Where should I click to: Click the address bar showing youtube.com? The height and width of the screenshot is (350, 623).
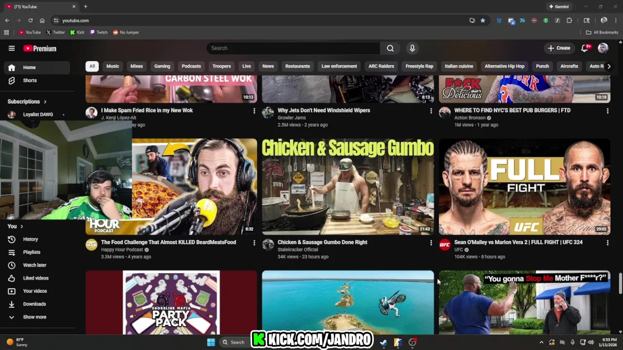pos(263,20)
